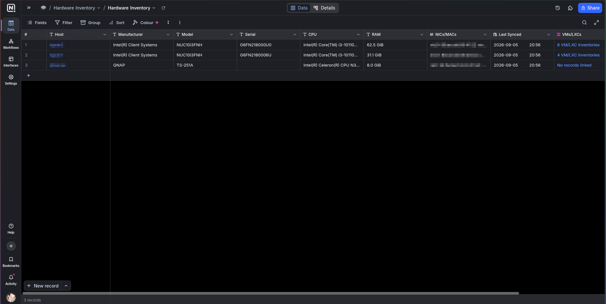Select the 31.1 GiB RAM cell

[x=395, y=55]
